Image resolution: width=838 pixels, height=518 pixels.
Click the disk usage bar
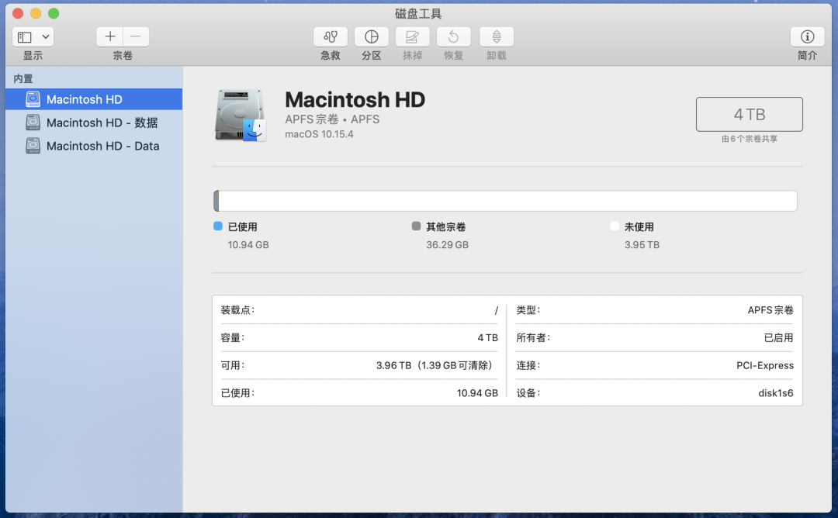pos(505,201)
